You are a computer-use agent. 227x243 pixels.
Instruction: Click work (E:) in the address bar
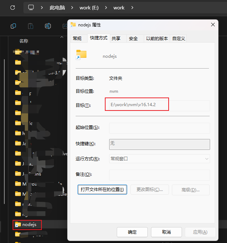coord(89,8)
